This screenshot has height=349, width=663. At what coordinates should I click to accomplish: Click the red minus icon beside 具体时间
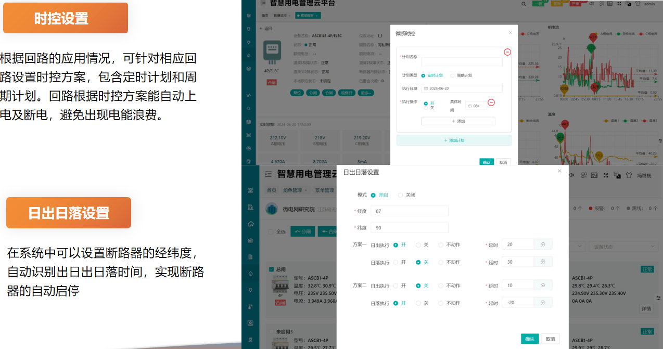pyautogui.click(x=491, y=102)
